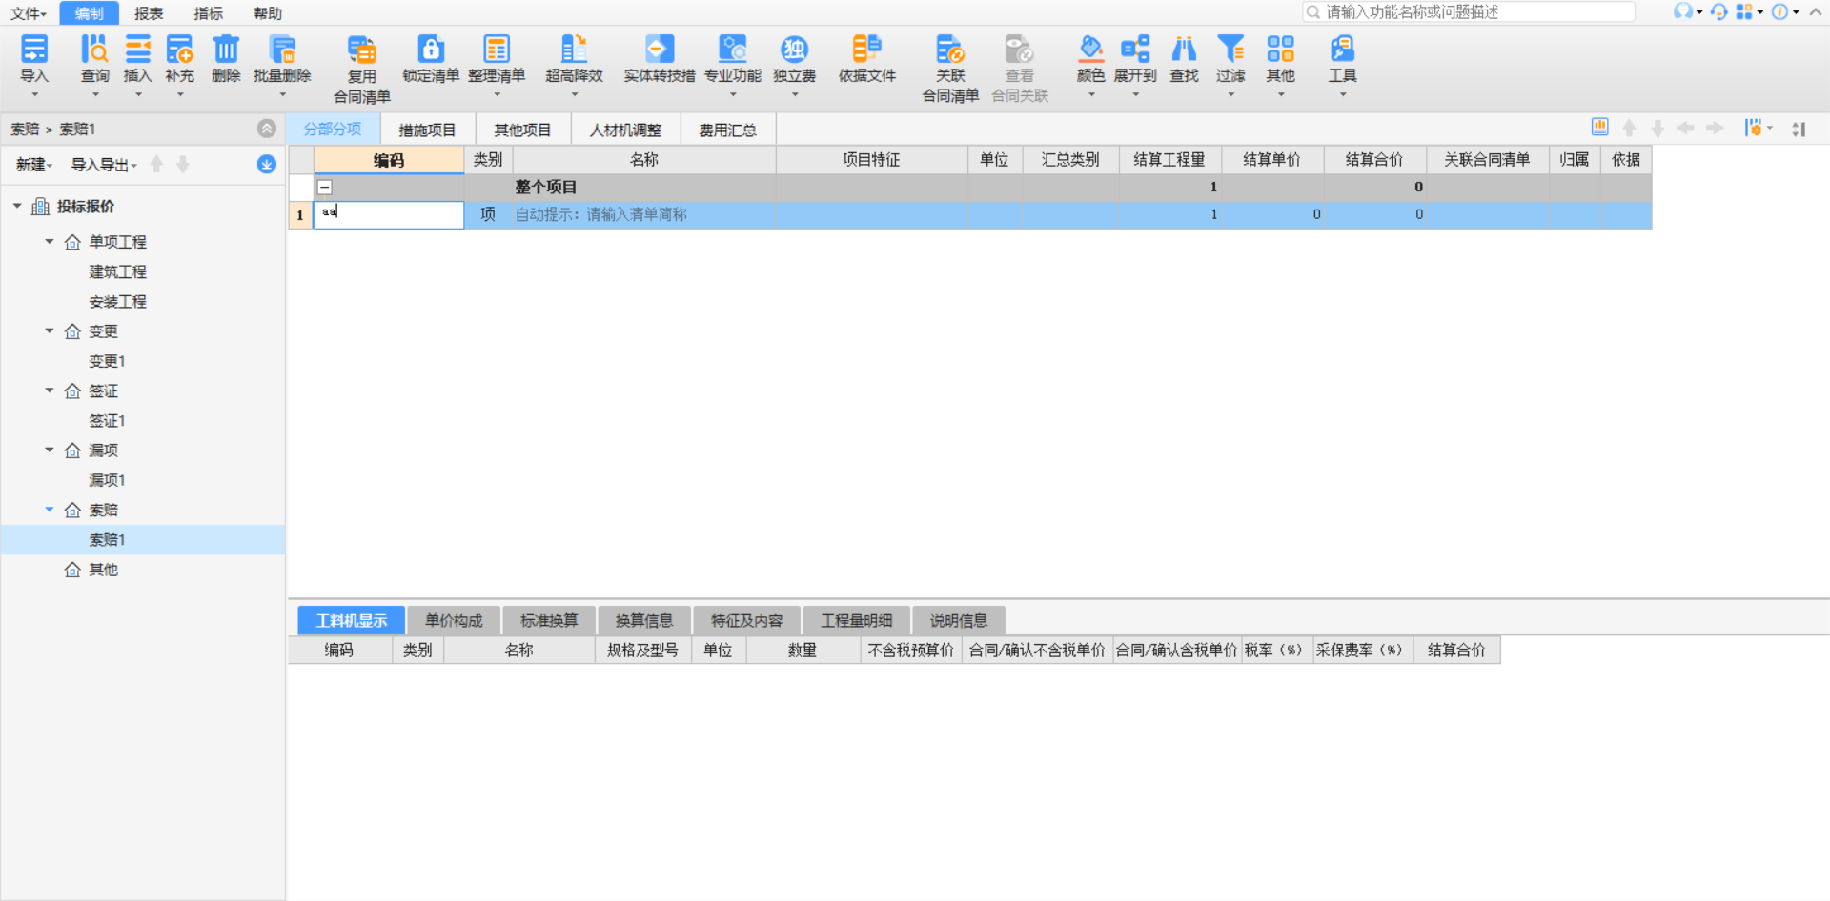Select 建筑工程 in the tree
This screenshot has width=1830, height=901.
[x=117, y=272]
